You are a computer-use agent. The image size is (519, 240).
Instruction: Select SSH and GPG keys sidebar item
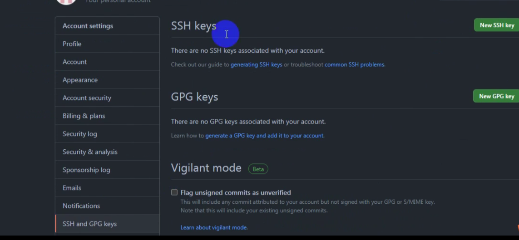click(107, 224)
